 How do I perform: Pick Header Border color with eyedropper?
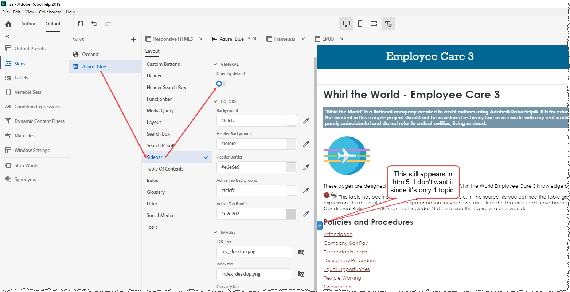(x=306, y=167)
